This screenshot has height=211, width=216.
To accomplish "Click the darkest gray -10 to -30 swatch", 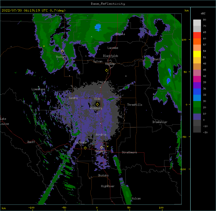I will [197, 129].
